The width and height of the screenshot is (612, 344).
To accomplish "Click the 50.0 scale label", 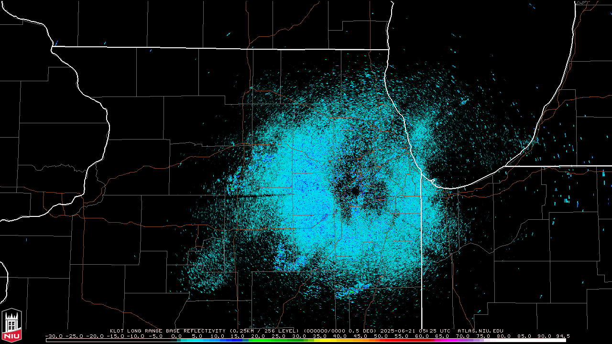I will [381, 336].
